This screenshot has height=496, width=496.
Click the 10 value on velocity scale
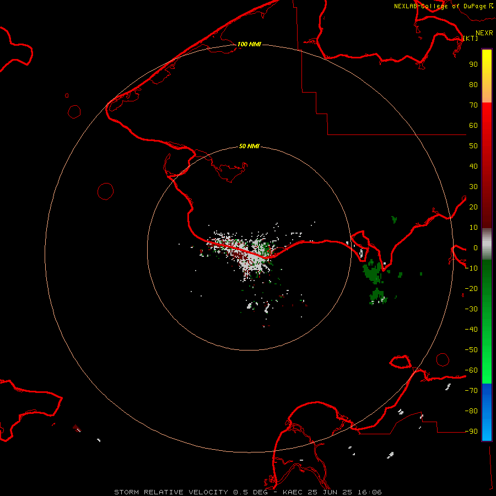(x=473, y=228)
